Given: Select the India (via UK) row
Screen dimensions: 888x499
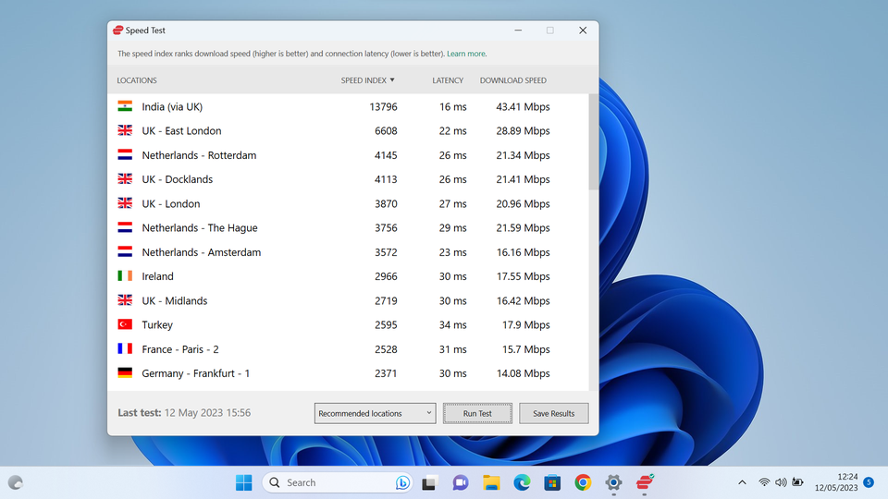Looking at the screenshot, I should point(349,106).
